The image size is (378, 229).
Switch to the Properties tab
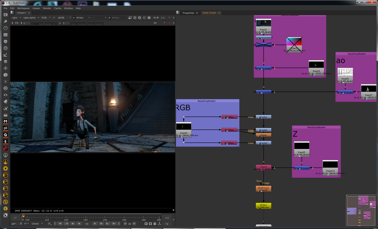point(188,13)
